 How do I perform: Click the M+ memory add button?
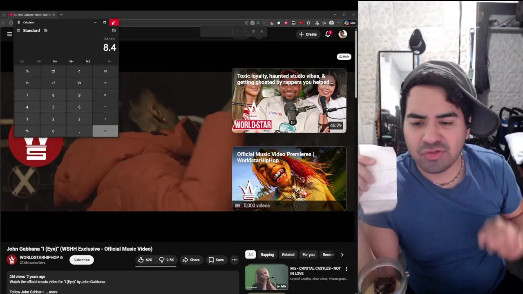point(55,61)
